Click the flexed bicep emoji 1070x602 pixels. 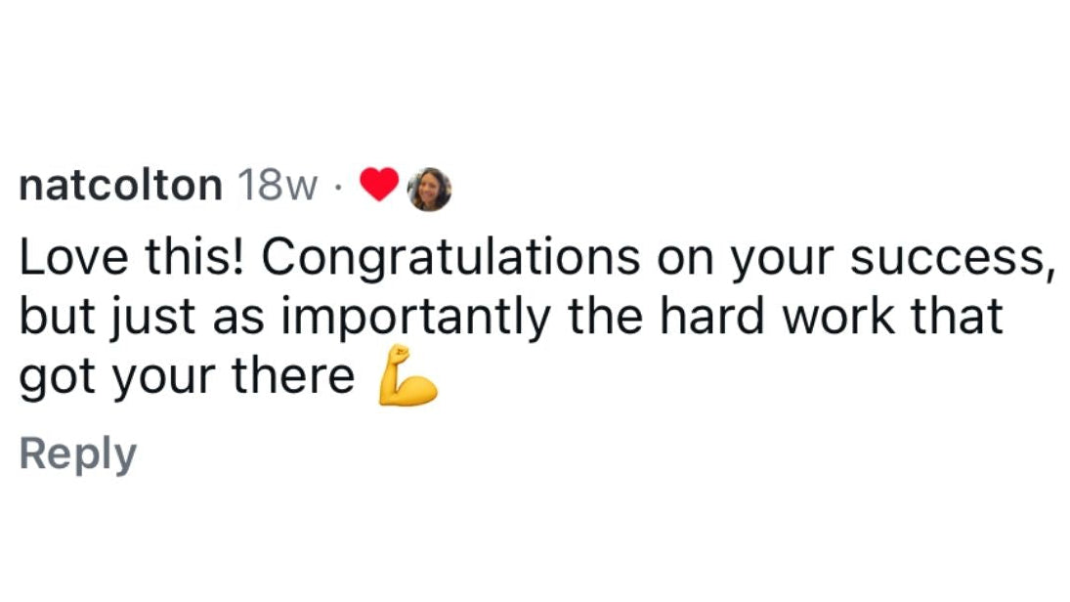click(407, 375)
